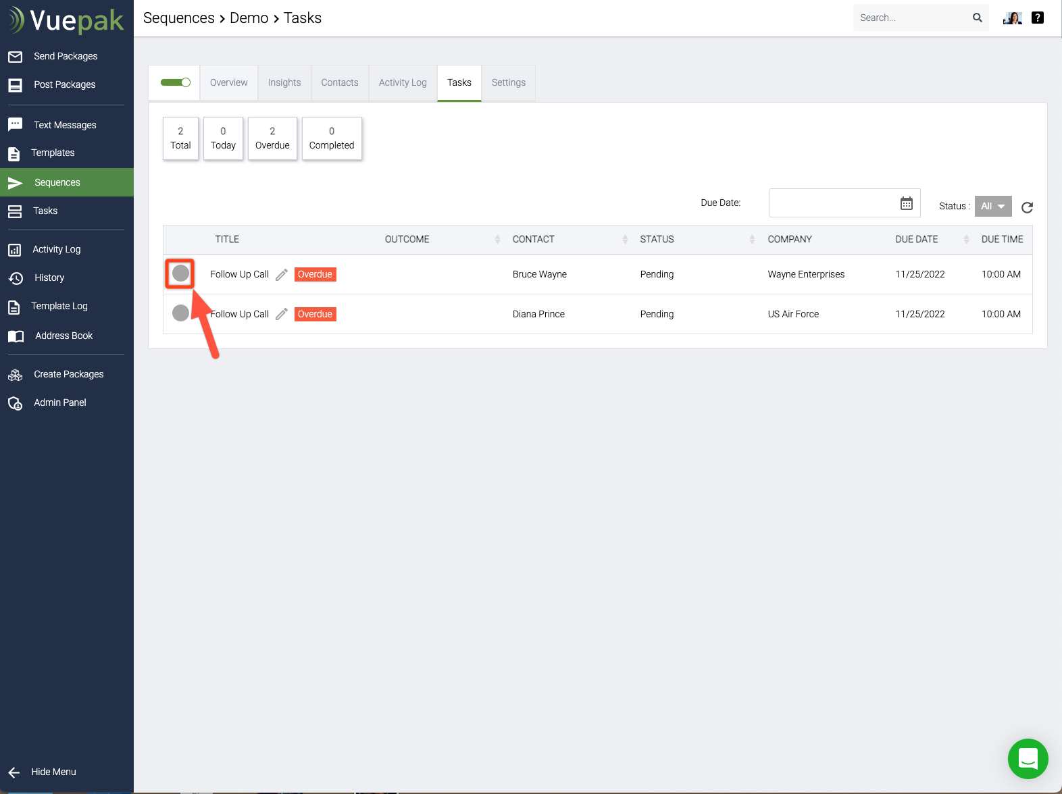
Task: Click the user profile avatar
Action: pos(1012,18)
